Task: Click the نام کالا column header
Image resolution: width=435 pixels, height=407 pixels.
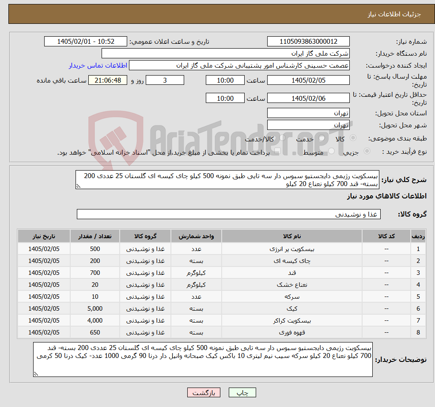Action: [x=292, y=236]
